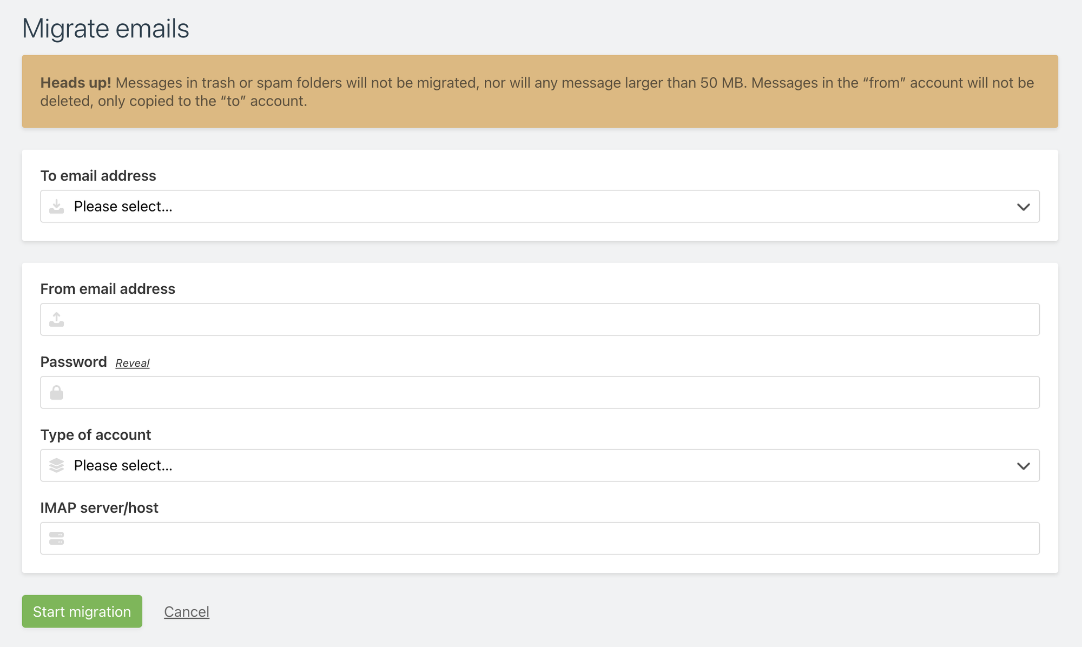The image size is (1082, 647).
Task: Click the inbox download icon in To email
Action: (57, 207)
